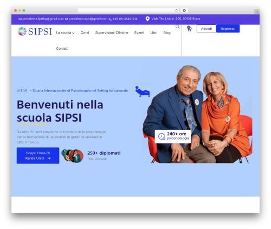The height and width of the screenshot is (229, 271).
Task: Click the 30+ docenti text
Action: (97, 159)
